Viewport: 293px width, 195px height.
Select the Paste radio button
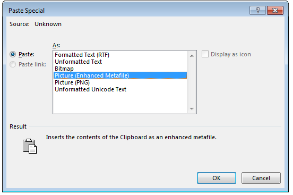pos(13,54)
